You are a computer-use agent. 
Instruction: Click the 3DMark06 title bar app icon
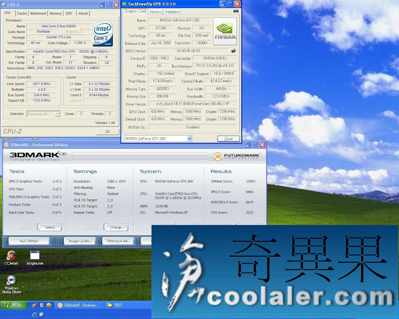tap(6, 145)
